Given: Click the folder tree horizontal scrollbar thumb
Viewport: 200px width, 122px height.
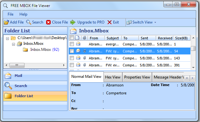Looking at the screenshot, I should click(x=17, y=65).
